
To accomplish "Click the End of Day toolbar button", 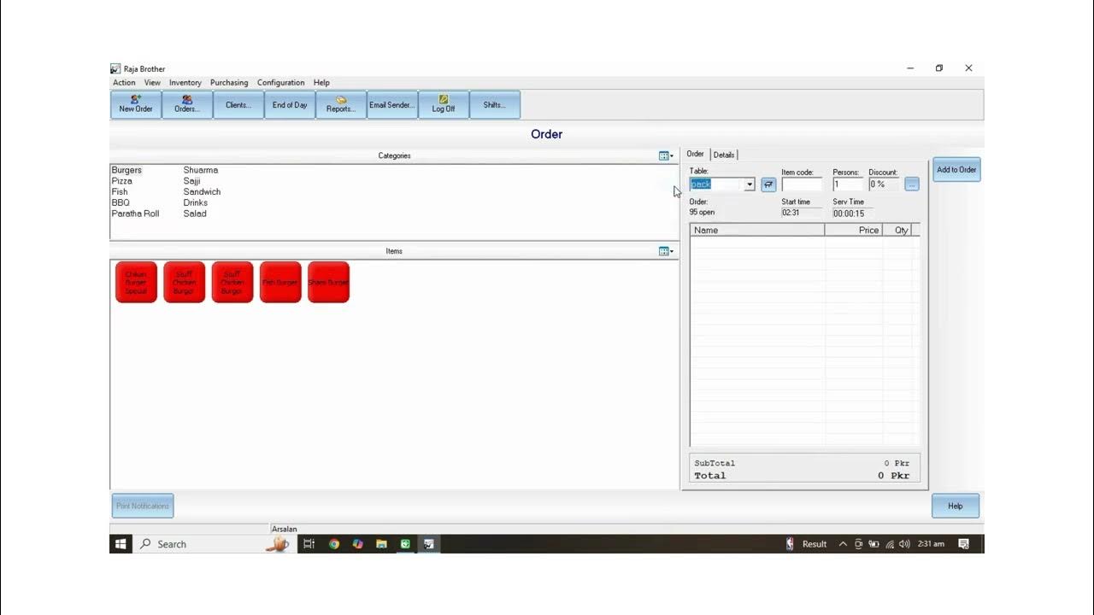I will point(290,104).
